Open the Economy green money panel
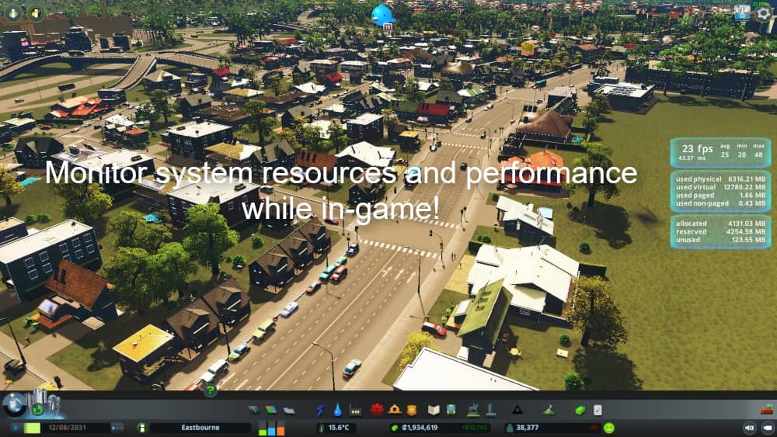Viewport: 777px width, 437px height. coord(580,411)
